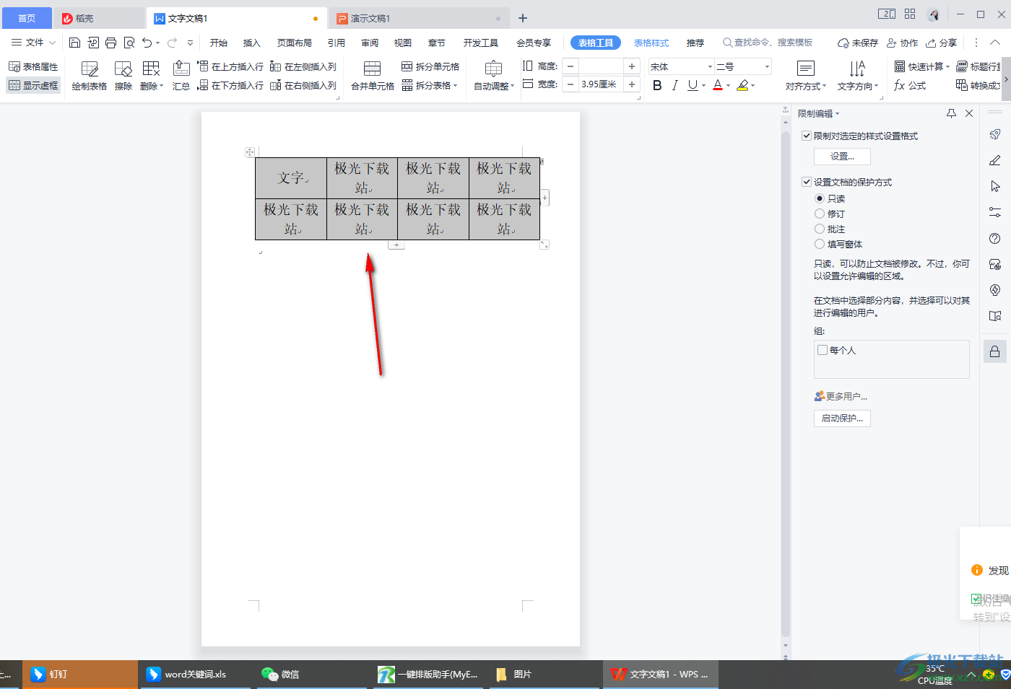Toggle 限制对选定的样式设置格式 checkbox
The height and width of the screenshot is (689, 1011).
coord(807,136)
